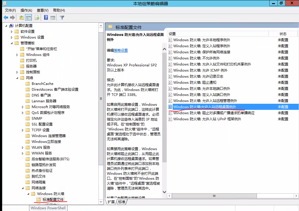Click folder icon next to 打印机

pyautogui.click(x=22, y=61)
